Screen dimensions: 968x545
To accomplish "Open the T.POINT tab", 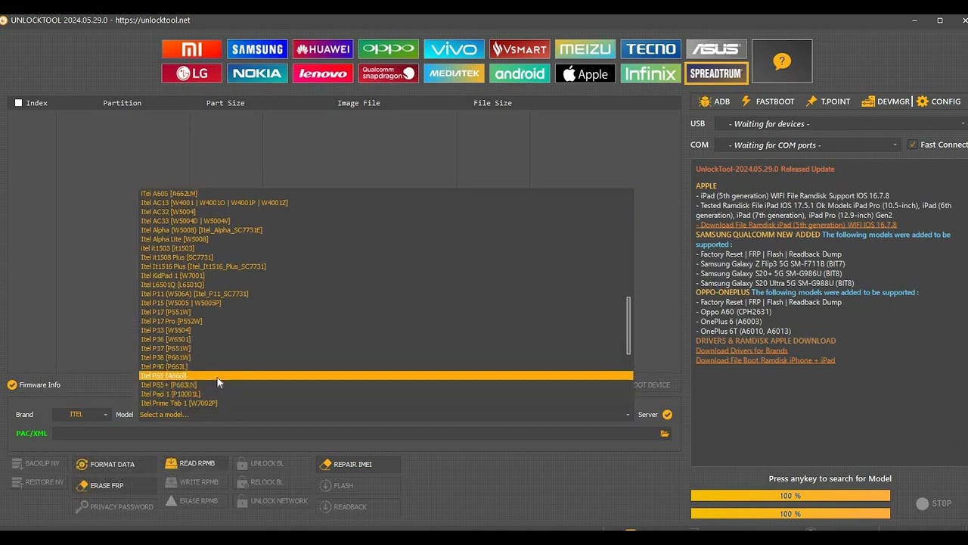I will click(x=828, y=101).
